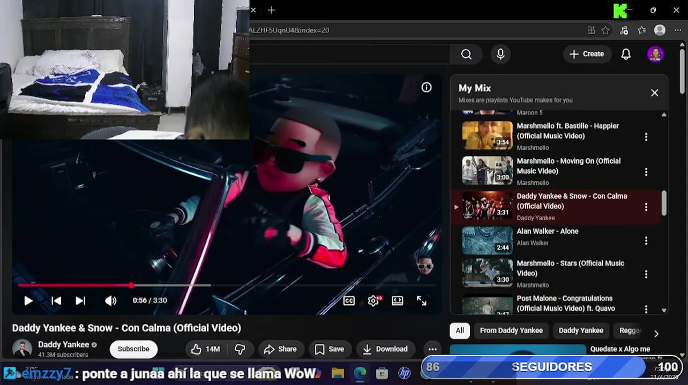Go to the previous video in the mix
Viewport: 688px width, 385px height.
pos(56,301)
